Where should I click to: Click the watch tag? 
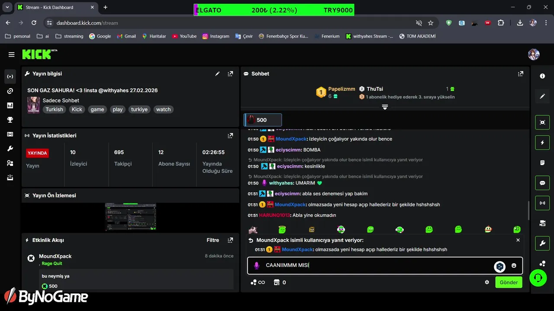click(163, 110)
